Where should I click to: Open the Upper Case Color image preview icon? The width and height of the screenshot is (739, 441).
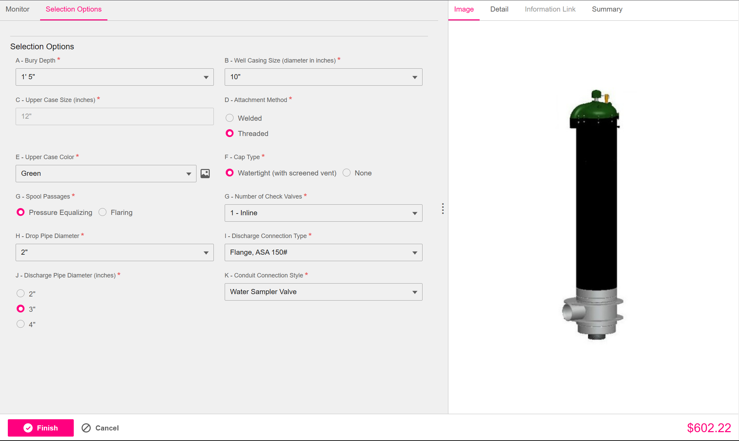pos(205,173)
